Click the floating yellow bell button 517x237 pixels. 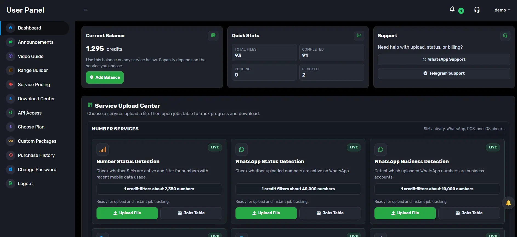tap(508, 203)
